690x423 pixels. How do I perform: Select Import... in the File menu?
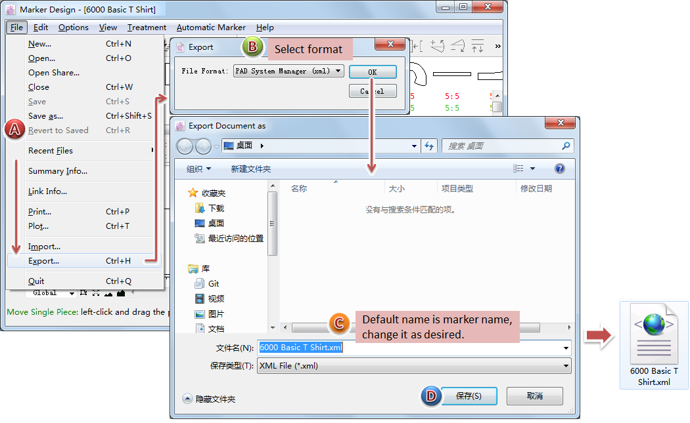point(44,247)
